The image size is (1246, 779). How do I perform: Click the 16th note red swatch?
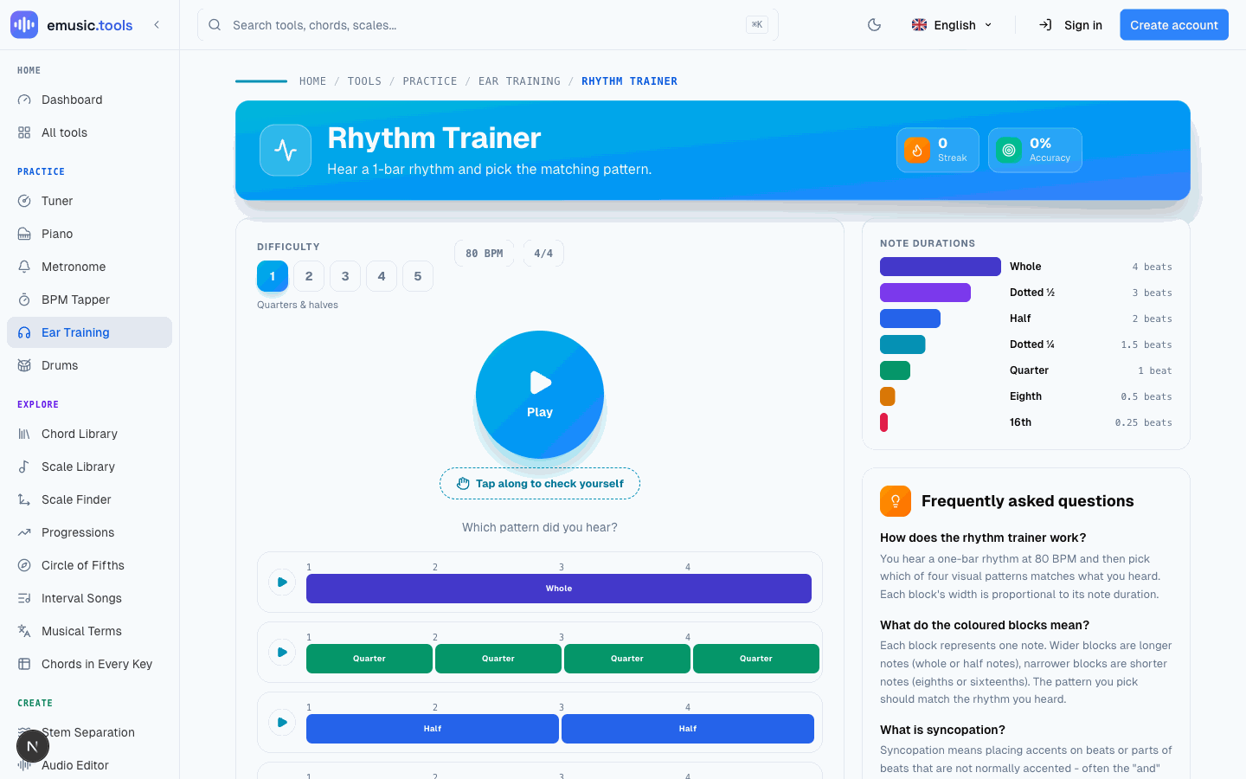click(x=883, y=422)
